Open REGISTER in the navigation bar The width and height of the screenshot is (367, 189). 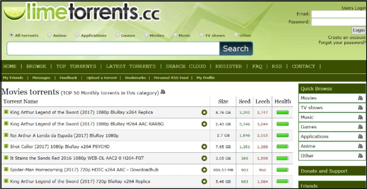[x=229, y=66]
